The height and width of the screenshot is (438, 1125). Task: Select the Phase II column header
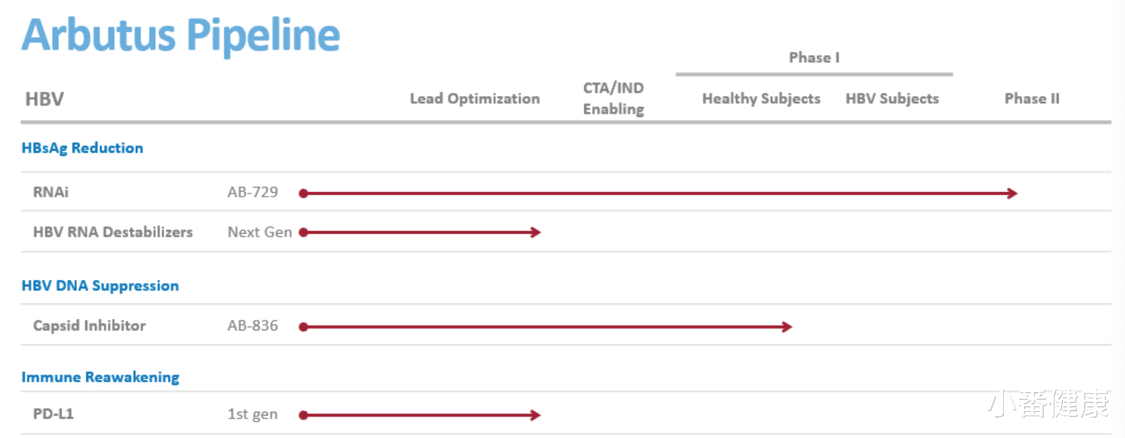pos(1032,99)
